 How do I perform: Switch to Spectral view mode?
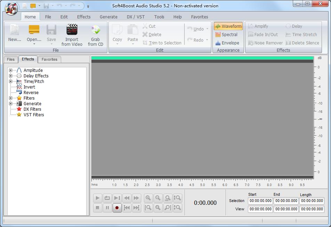tap(227, 35)
